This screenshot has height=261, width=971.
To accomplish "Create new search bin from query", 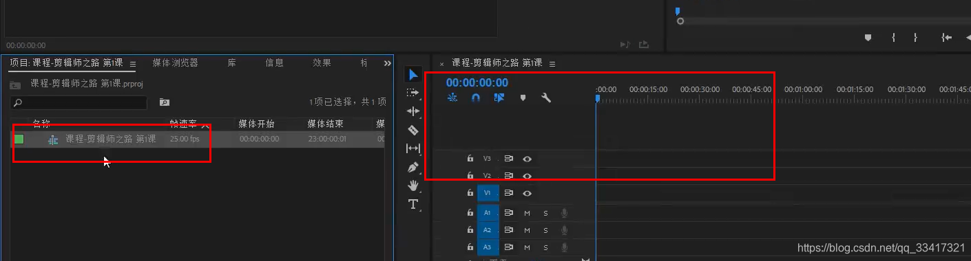I will coord(164,102).
